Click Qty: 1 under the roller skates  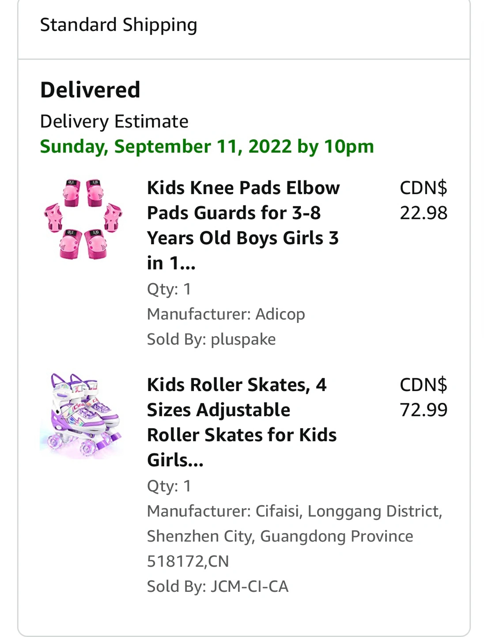click(x=169, y=486)
